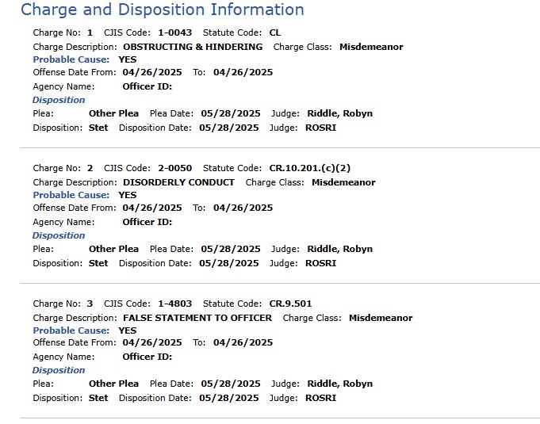Click ROSRI judge code in charge 2
Viewport: 540px width, 424px height.
click(320, 263)
